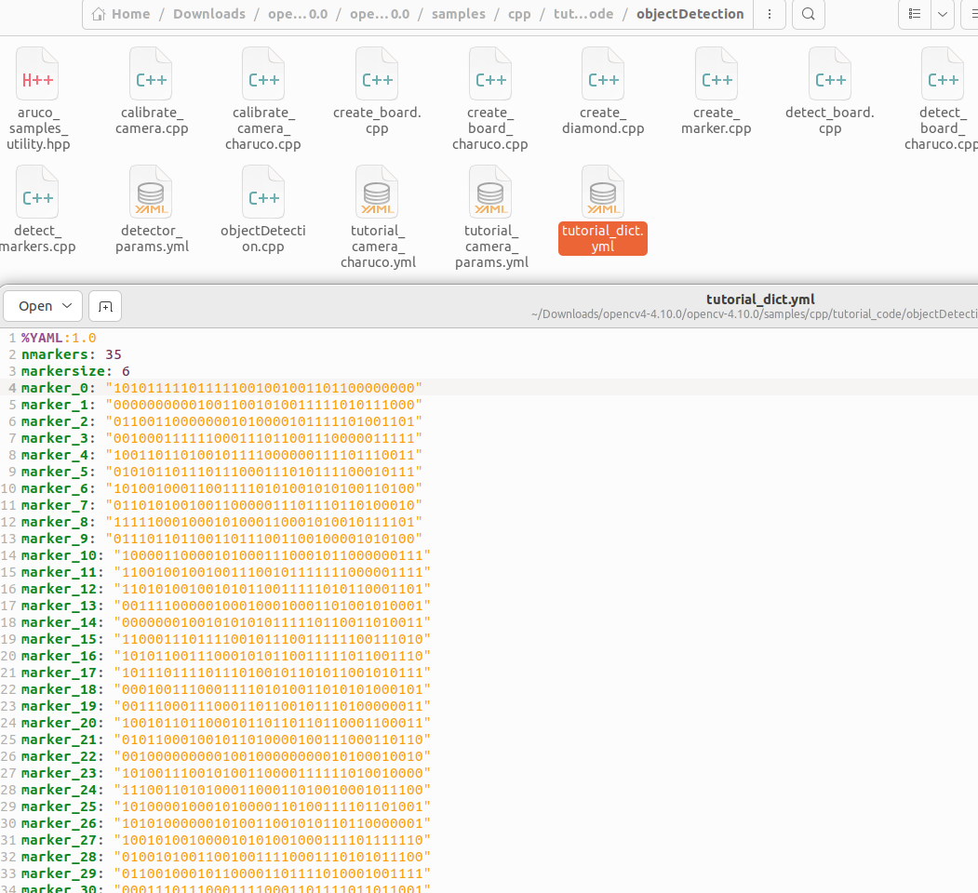The height and width of the screenshot is (893, 978).
Task: Place cursor on the marker_5 line
Action: point(221,472)
